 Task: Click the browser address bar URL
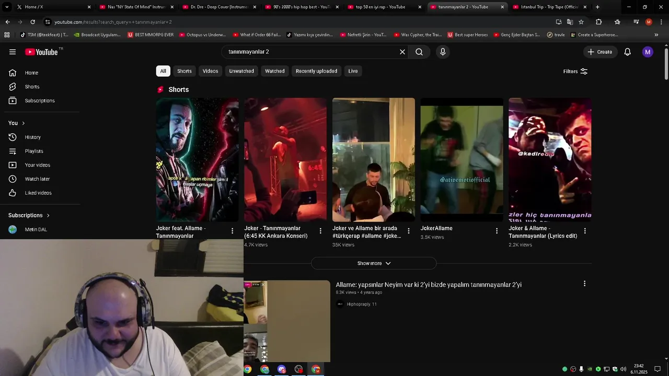click(x=113, y=22)
